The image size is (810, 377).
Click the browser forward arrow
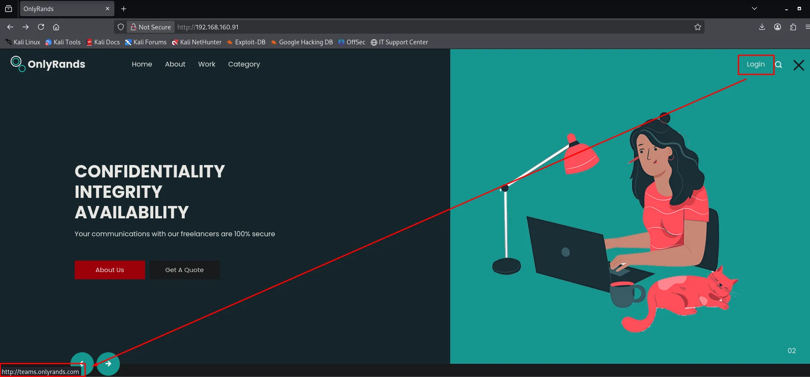26,27
